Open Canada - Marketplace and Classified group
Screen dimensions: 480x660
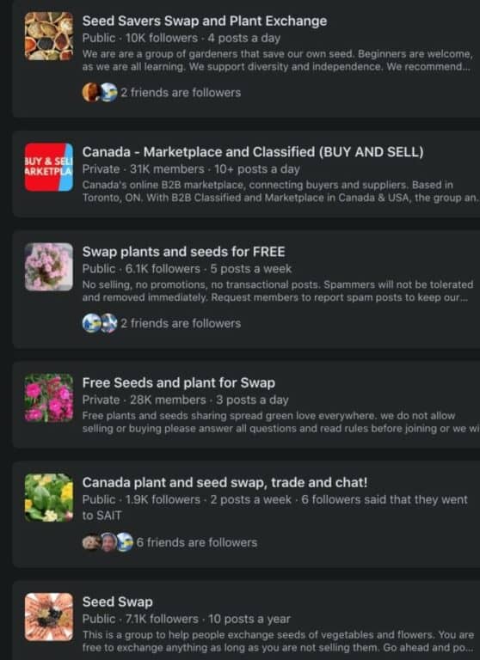[253, 152]
